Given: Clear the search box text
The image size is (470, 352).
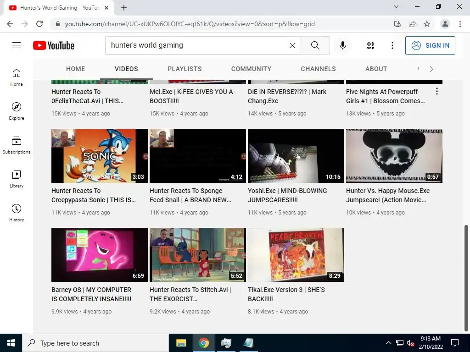Looking at the screenshot, I should [292, 45].
